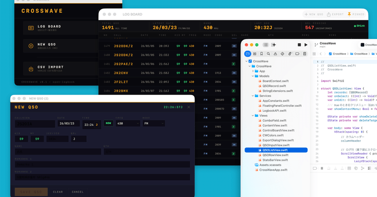Click the date field showing 26/03/23
Image resolution: width=377 pixels, height=197 pixels.
[68, 124]
